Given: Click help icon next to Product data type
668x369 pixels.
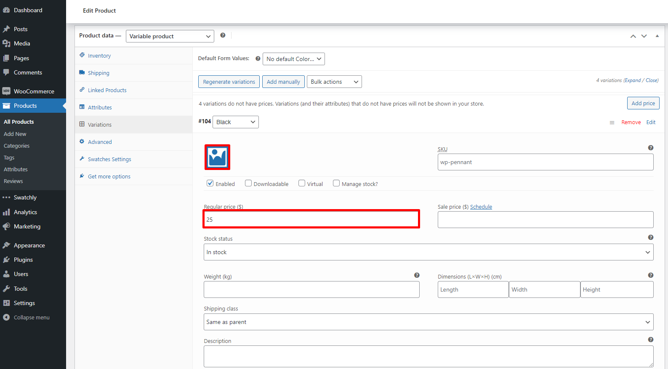Looking at the screenshot, I should point(223,35).
